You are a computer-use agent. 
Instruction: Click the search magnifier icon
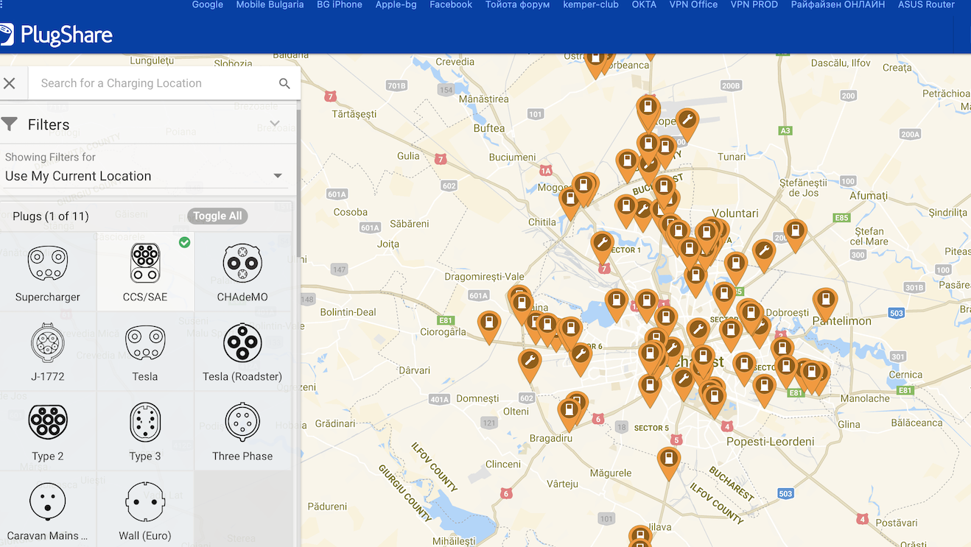[x=284, y=84]
